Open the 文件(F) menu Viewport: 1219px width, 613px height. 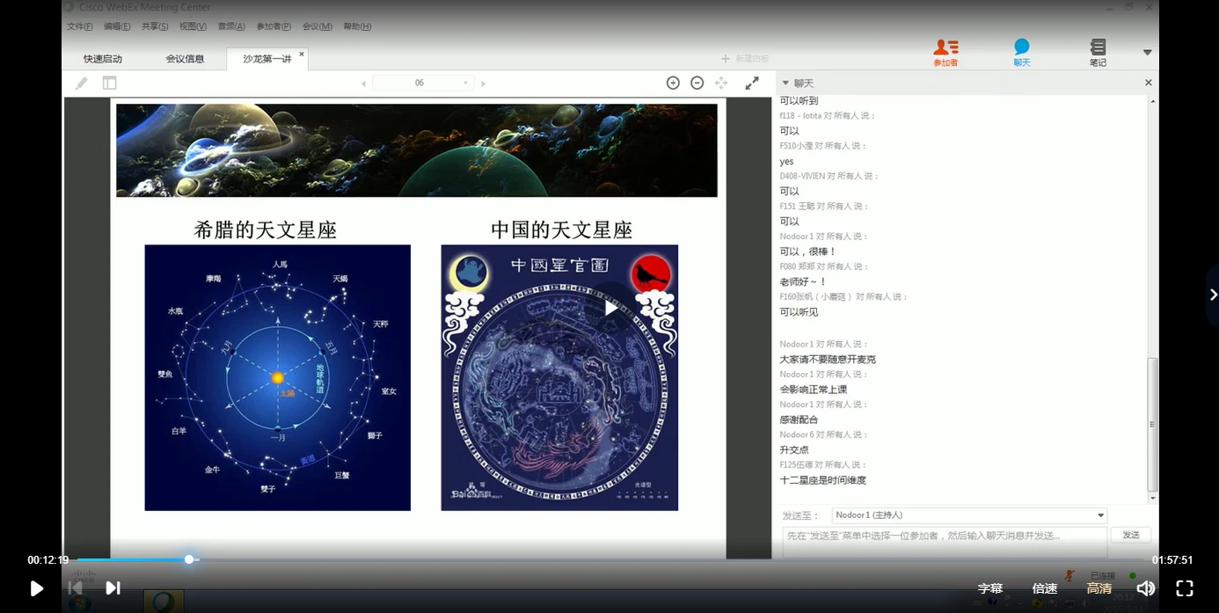coord(80,26)
